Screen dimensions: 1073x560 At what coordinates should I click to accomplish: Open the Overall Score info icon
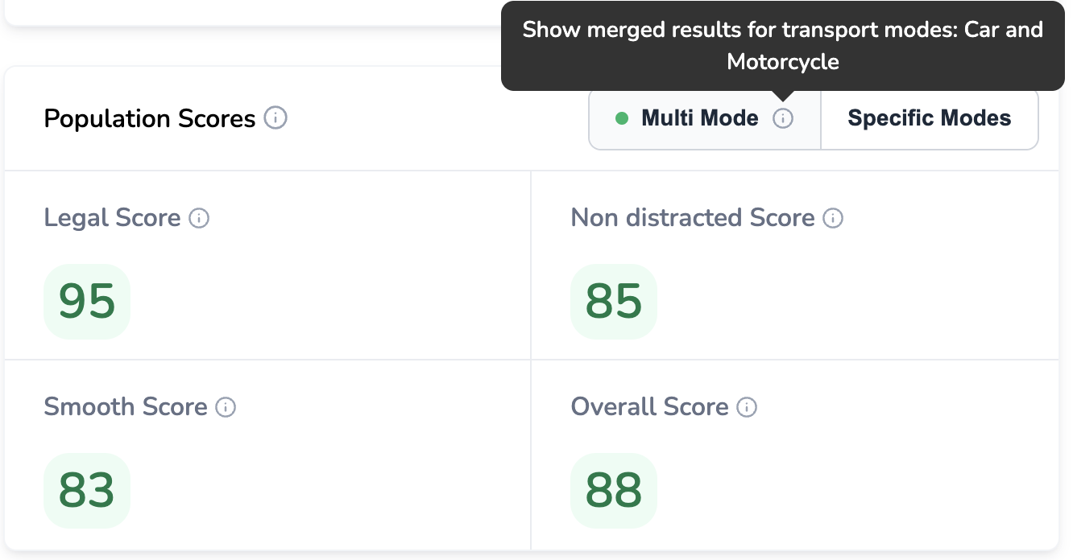(748, 407)
